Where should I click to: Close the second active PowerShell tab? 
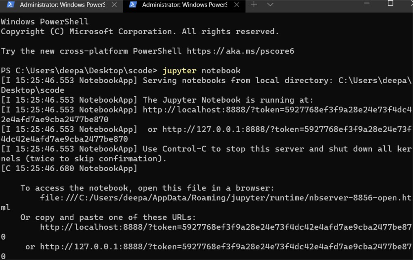236,5
